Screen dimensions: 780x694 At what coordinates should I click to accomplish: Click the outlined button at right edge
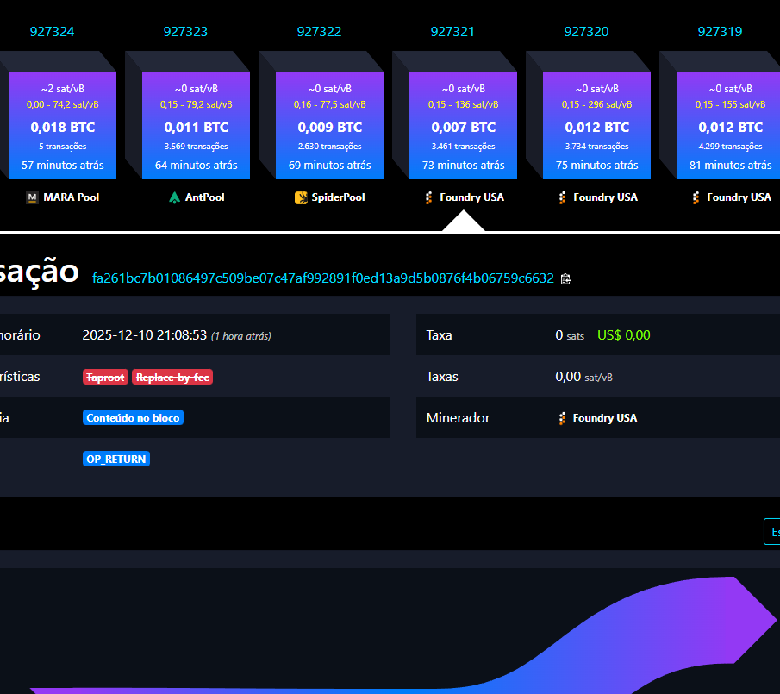tap(772, 532)
